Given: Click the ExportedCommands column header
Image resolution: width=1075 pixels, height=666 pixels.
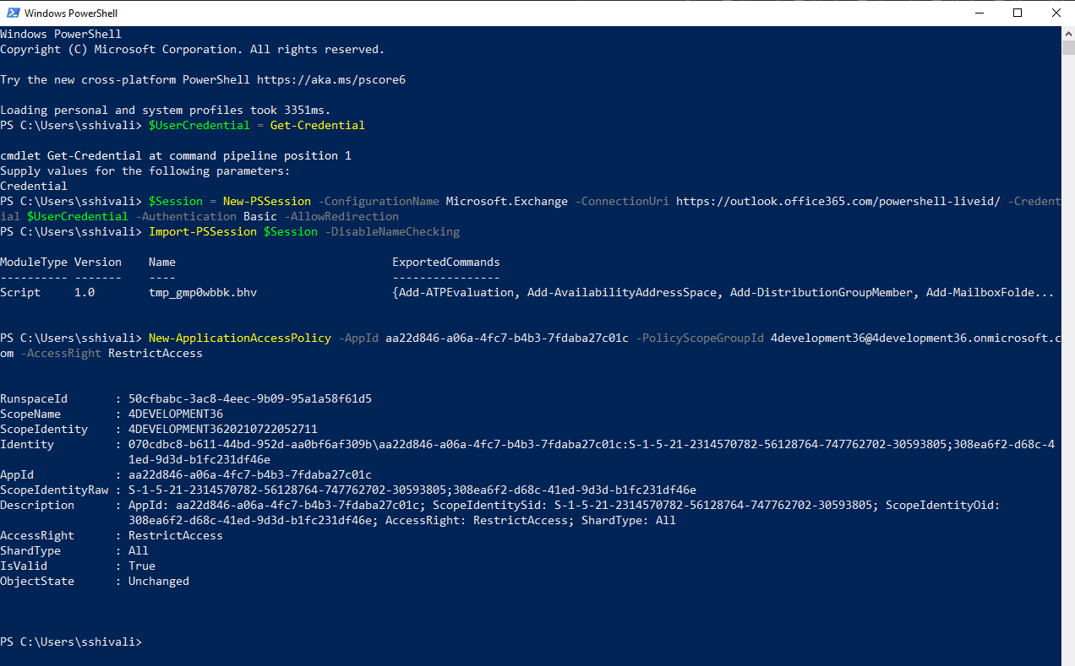Looking at the screenshot, I should click(x=446, y=262).
